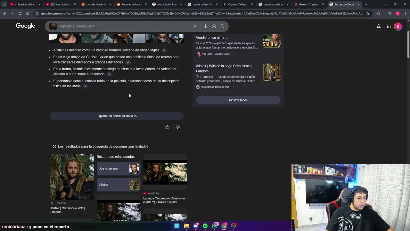Open Google Lens image search icon

click(214, 26)
